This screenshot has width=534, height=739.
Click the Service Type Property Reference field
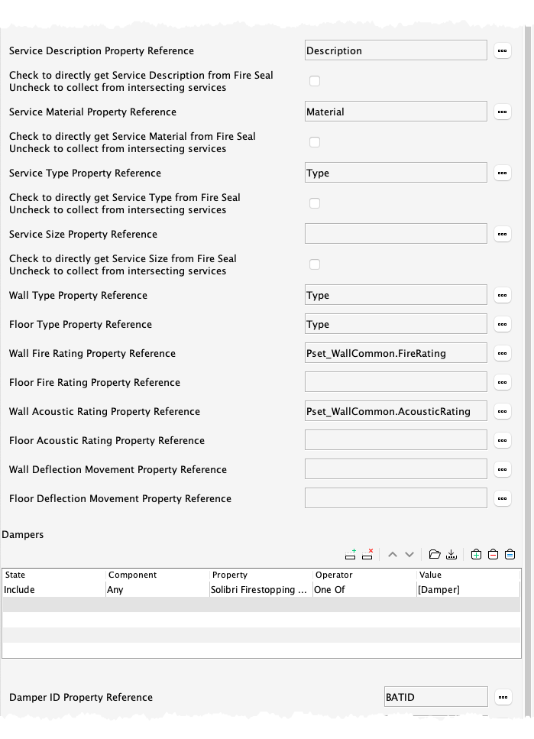[396, 173]
